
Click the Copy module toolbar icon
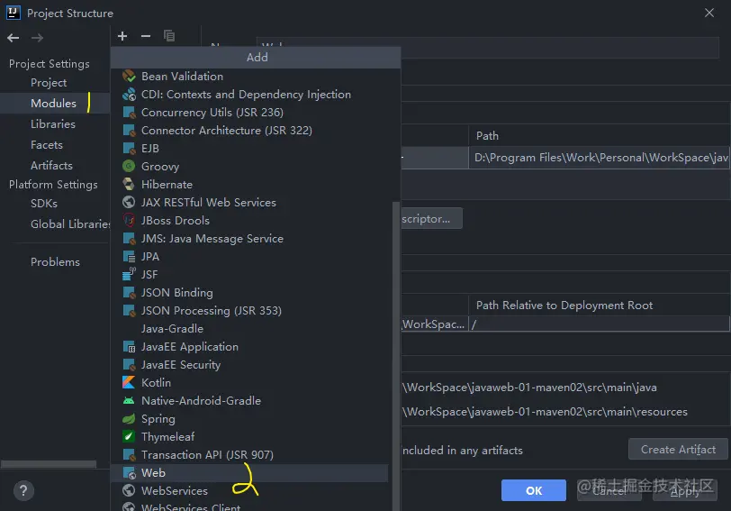click(x=169, y=36)
